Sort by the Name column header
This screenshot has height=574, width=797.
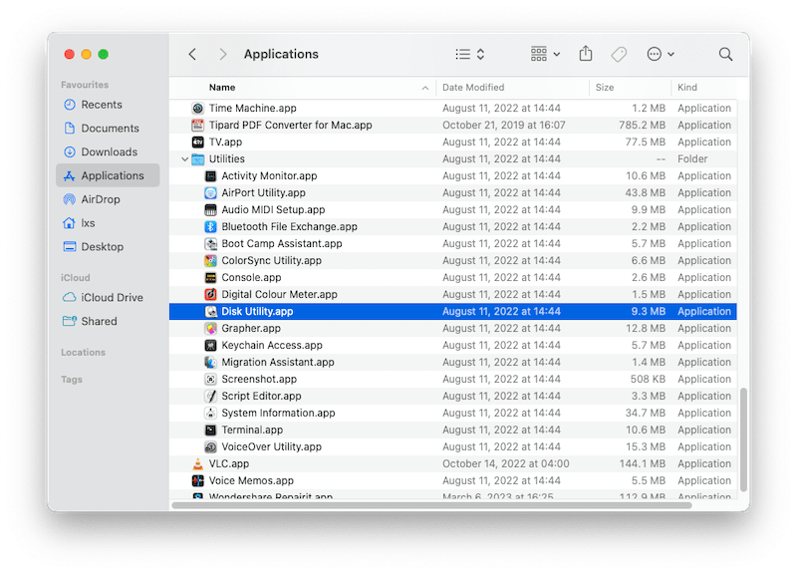pos(303,88)
